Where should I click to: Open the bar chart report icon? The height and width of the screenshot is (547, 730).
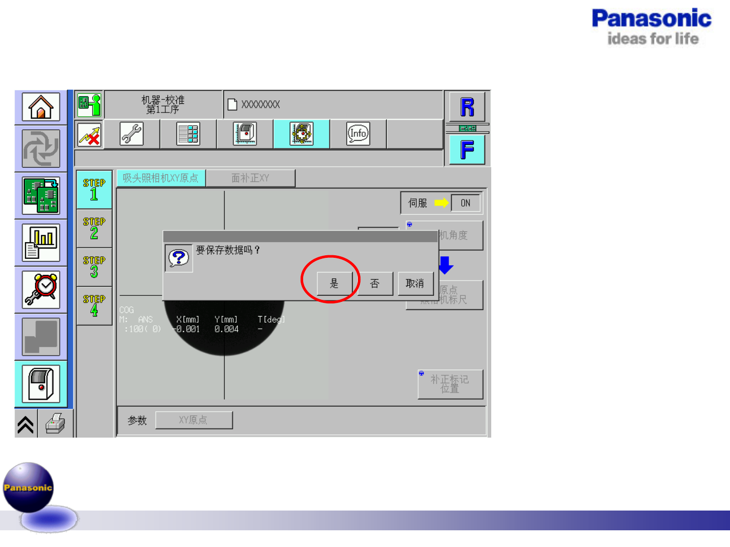(41, 243)
